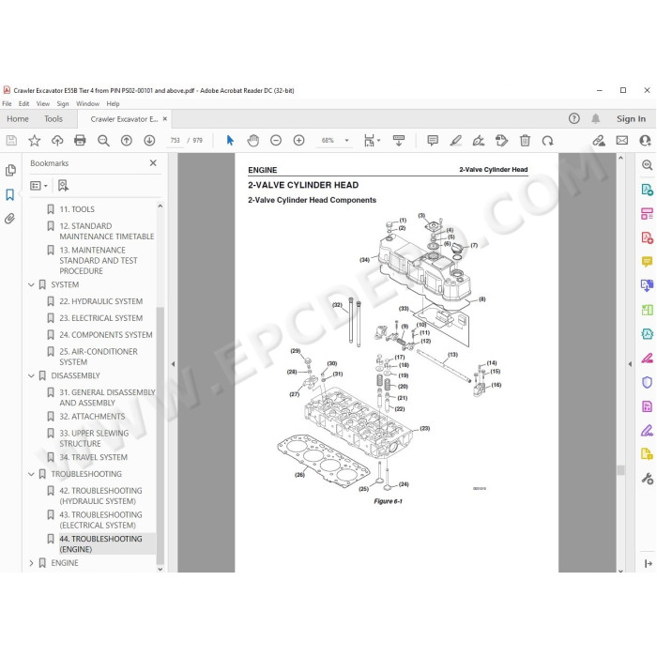Close the Crawler Excavator document tab
Image resolution: width=657 pixels, height=657 pixels.
click(x=164, y=119)
